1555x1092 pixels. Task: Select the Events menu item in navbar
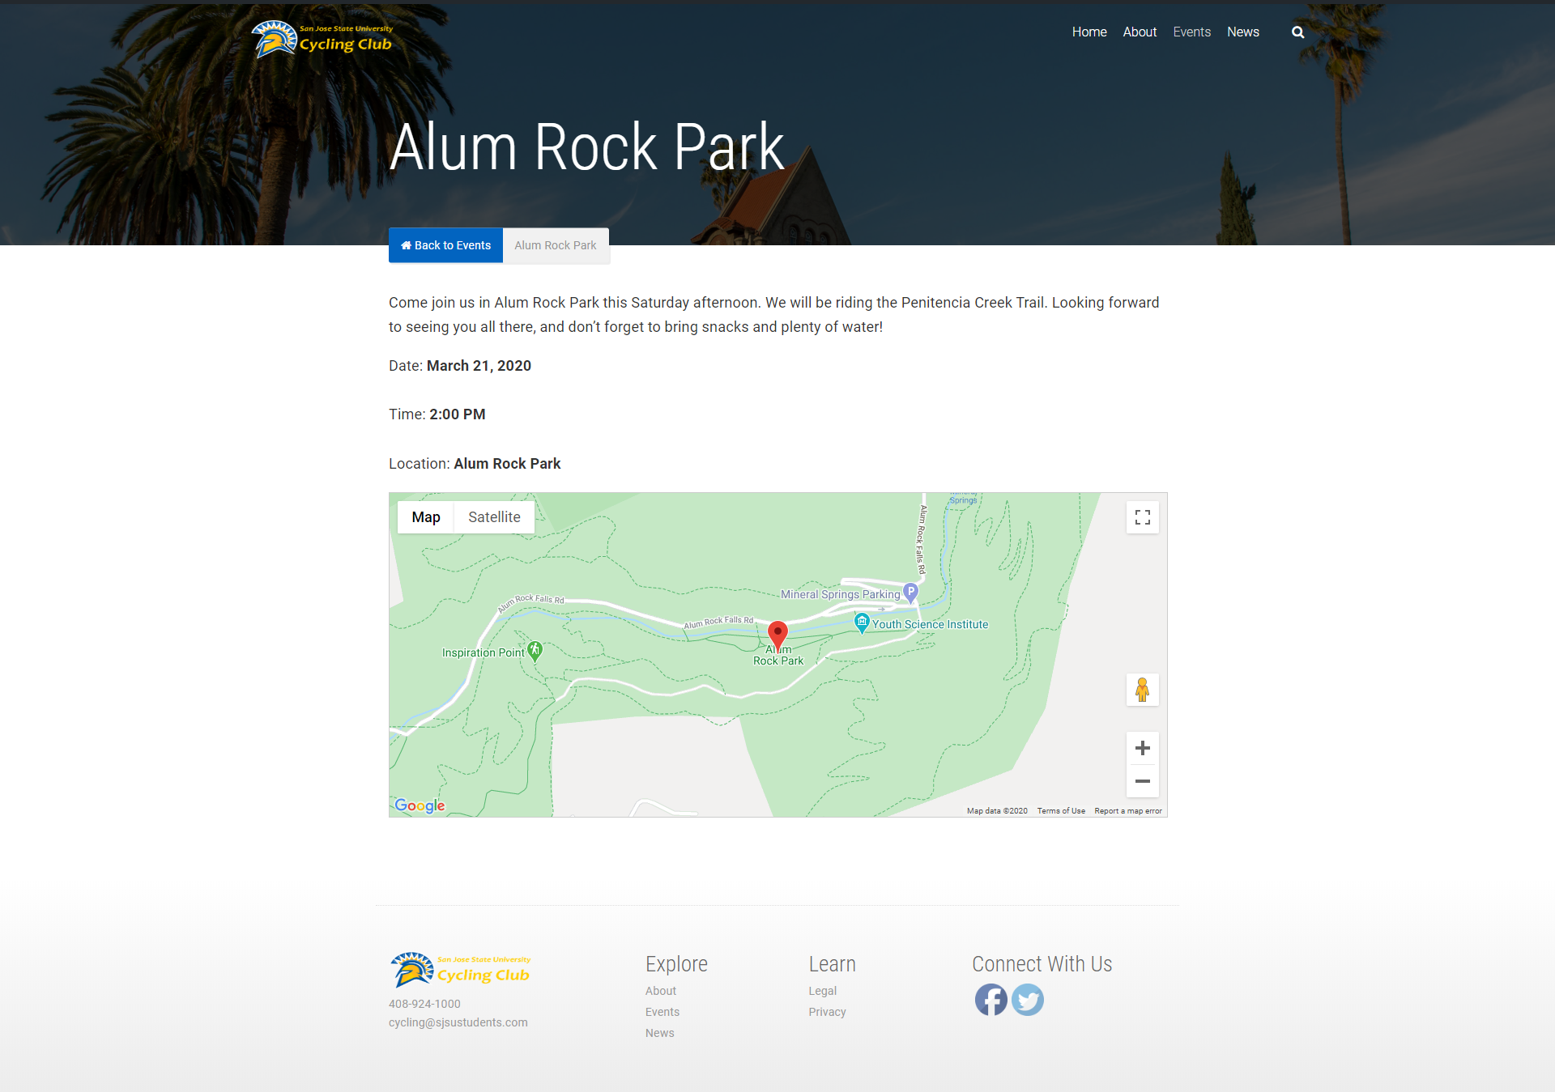[1191, 32]
